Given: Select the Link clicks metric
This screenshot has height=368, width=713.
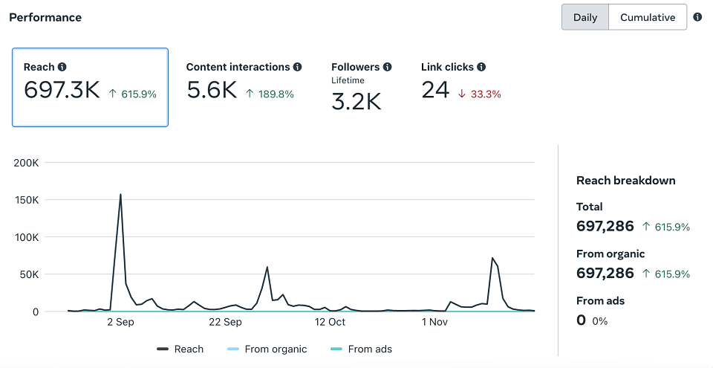Looking at the screenshot, I should (x=461, y=82).
